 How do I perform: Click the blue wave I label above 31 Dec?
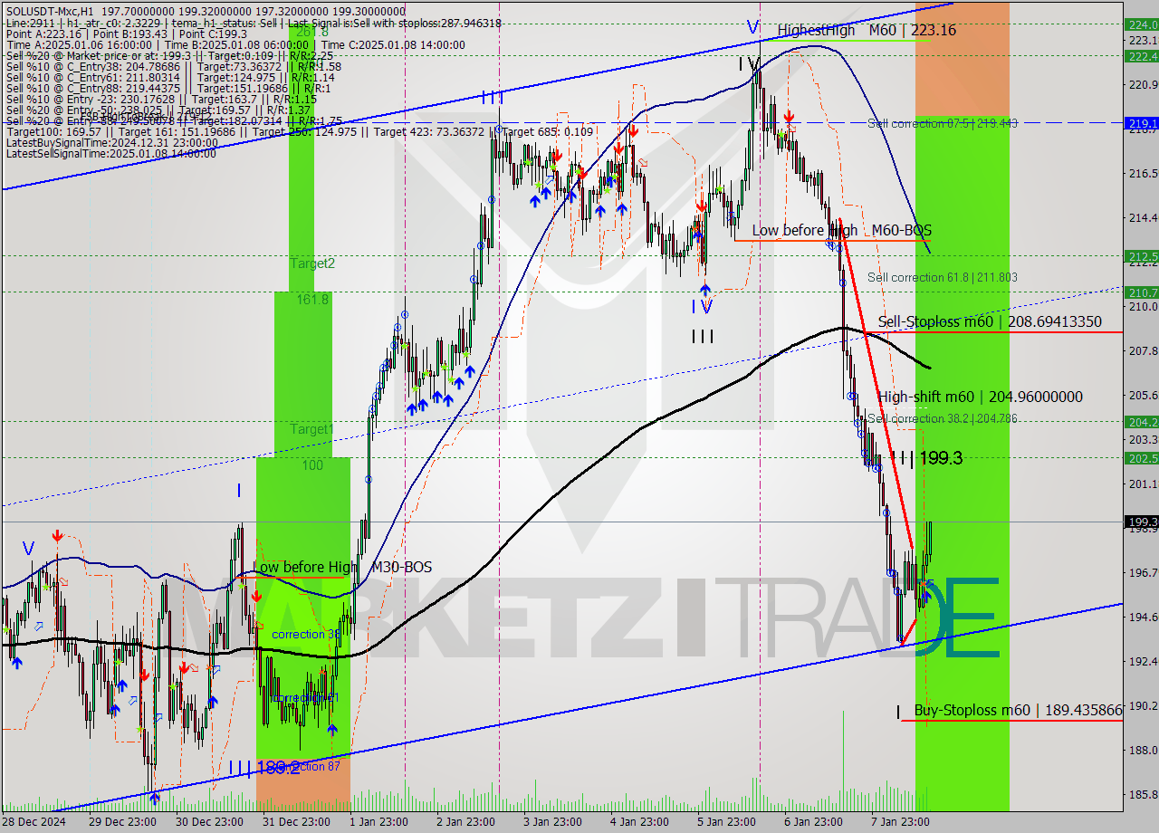pyautogui.click(x=239, y=491)
